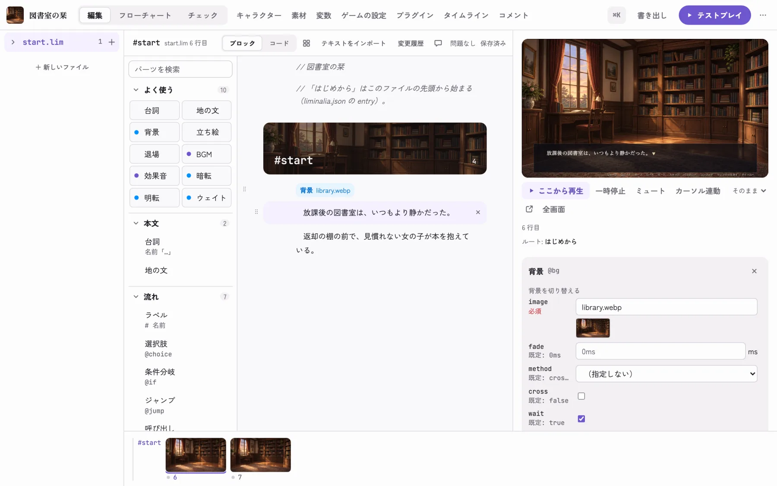Start テストプレイ from the top bar

tap(715, 15)
